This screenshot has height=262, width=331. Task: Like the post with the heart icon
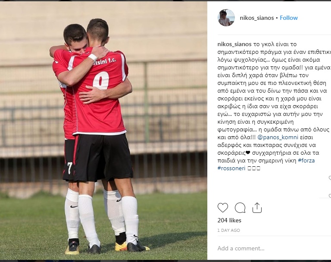(223, 208)
